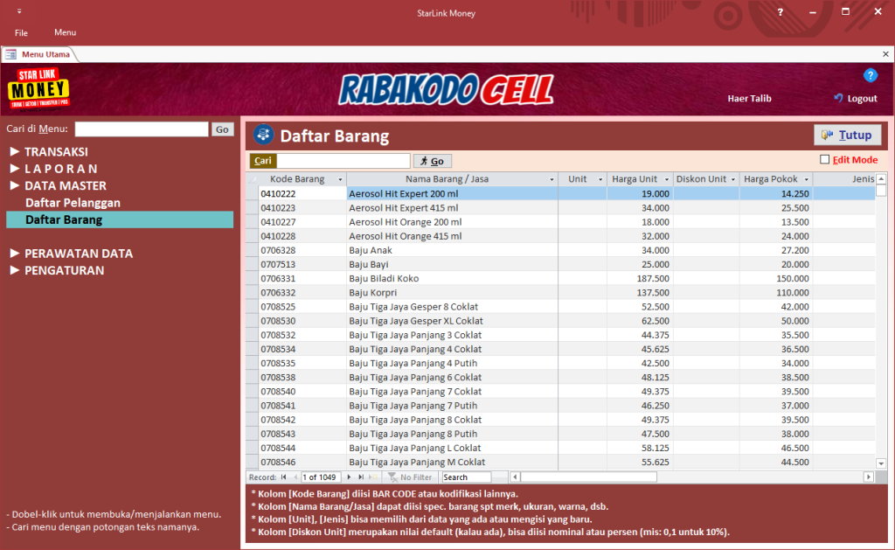The image size is (895, 550).
Task: Click the Go button beside Cari di Menu
Action: [222, 129]
